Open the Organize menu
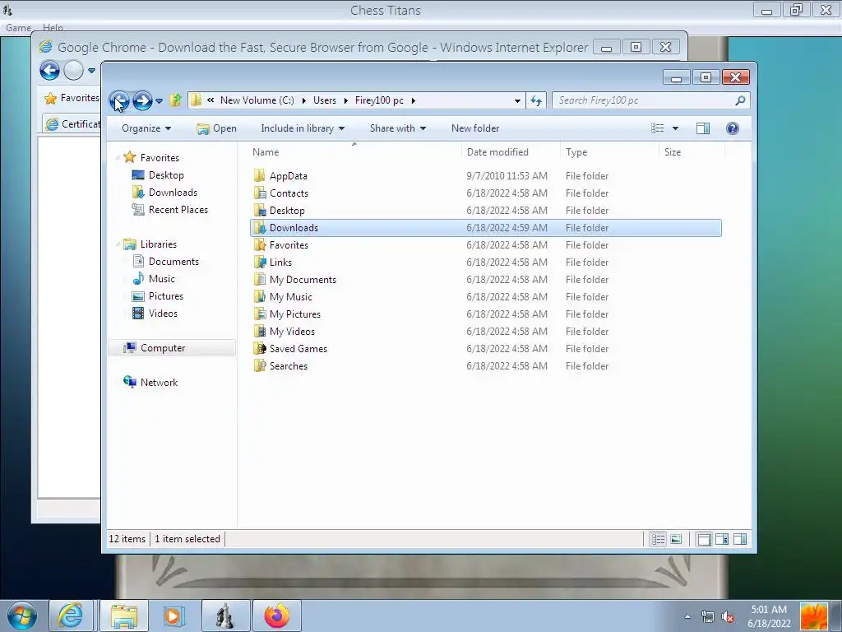The height and width of the screenshot is (632, 842). [x=146, y=128]
